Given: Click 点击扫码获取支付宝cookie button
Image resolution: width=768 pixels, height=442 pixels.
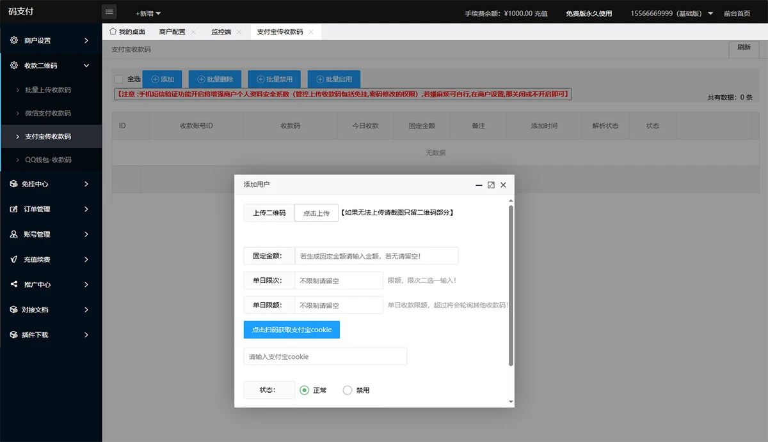Looking at the screenshot, I should pyautogui.click(x=291, y=330).
